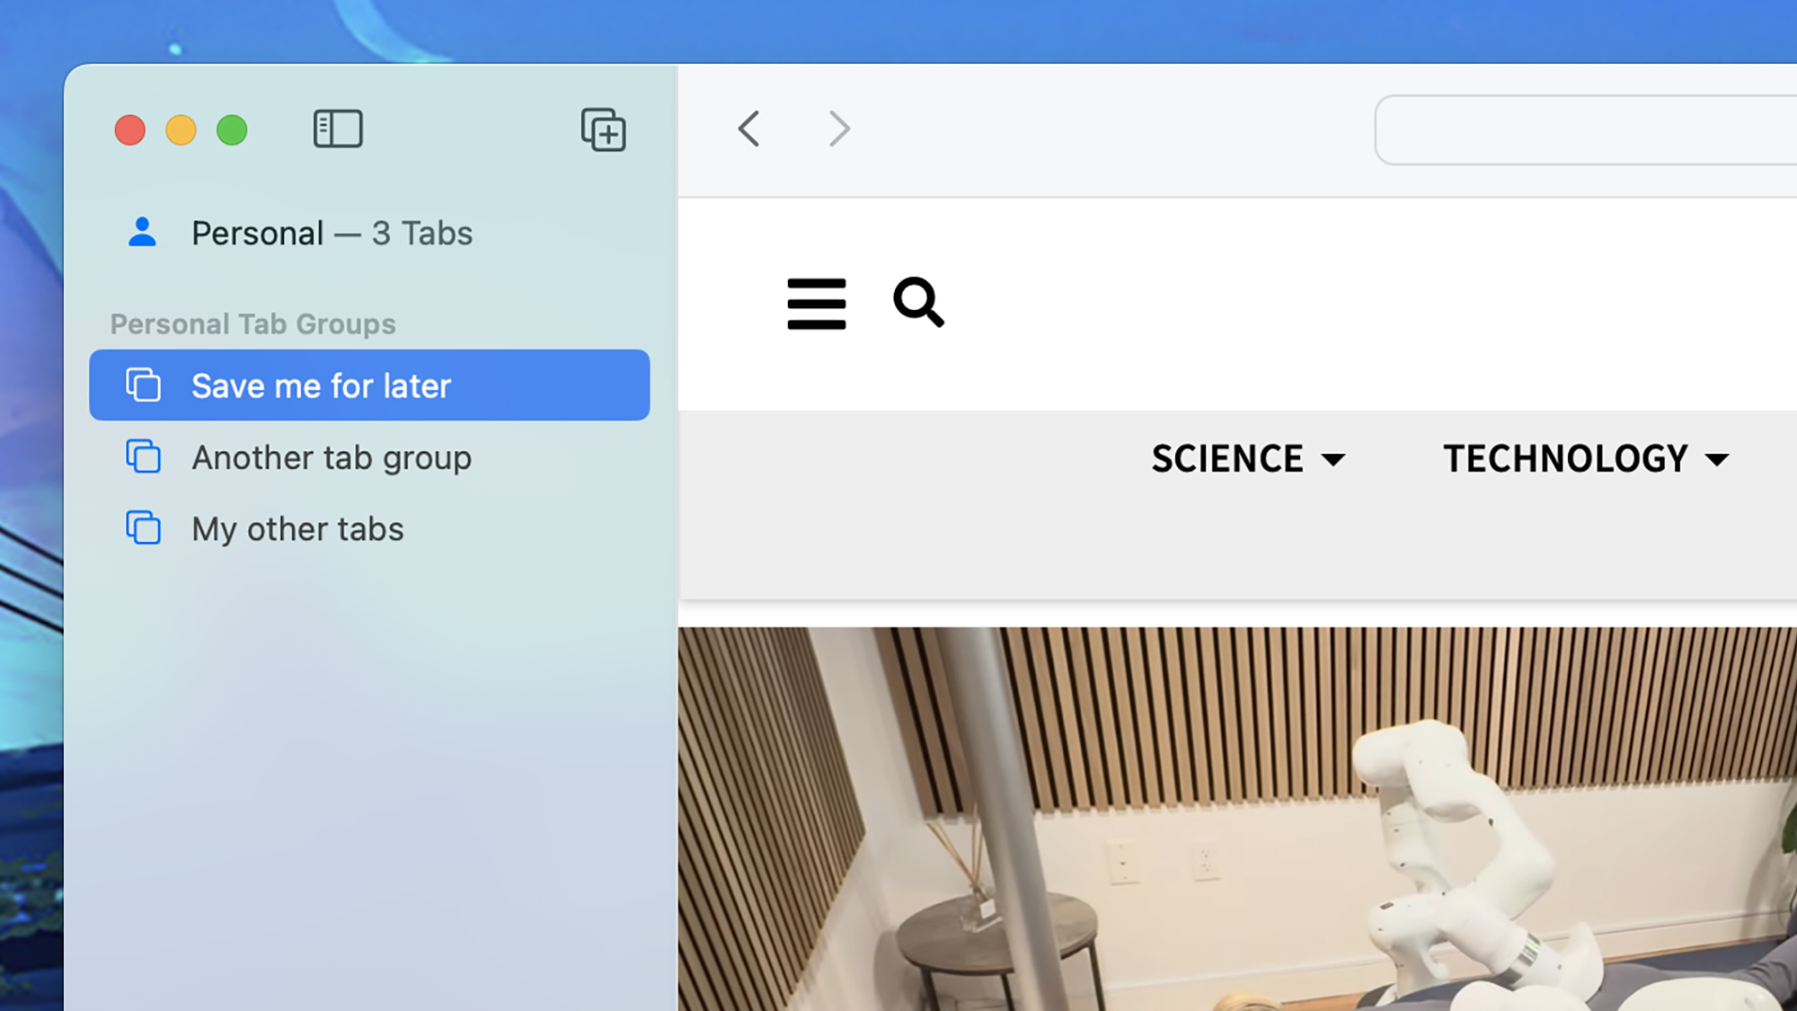Click the Personal profile person icon
This screenshot has height=1011, width=1797.
142,233
